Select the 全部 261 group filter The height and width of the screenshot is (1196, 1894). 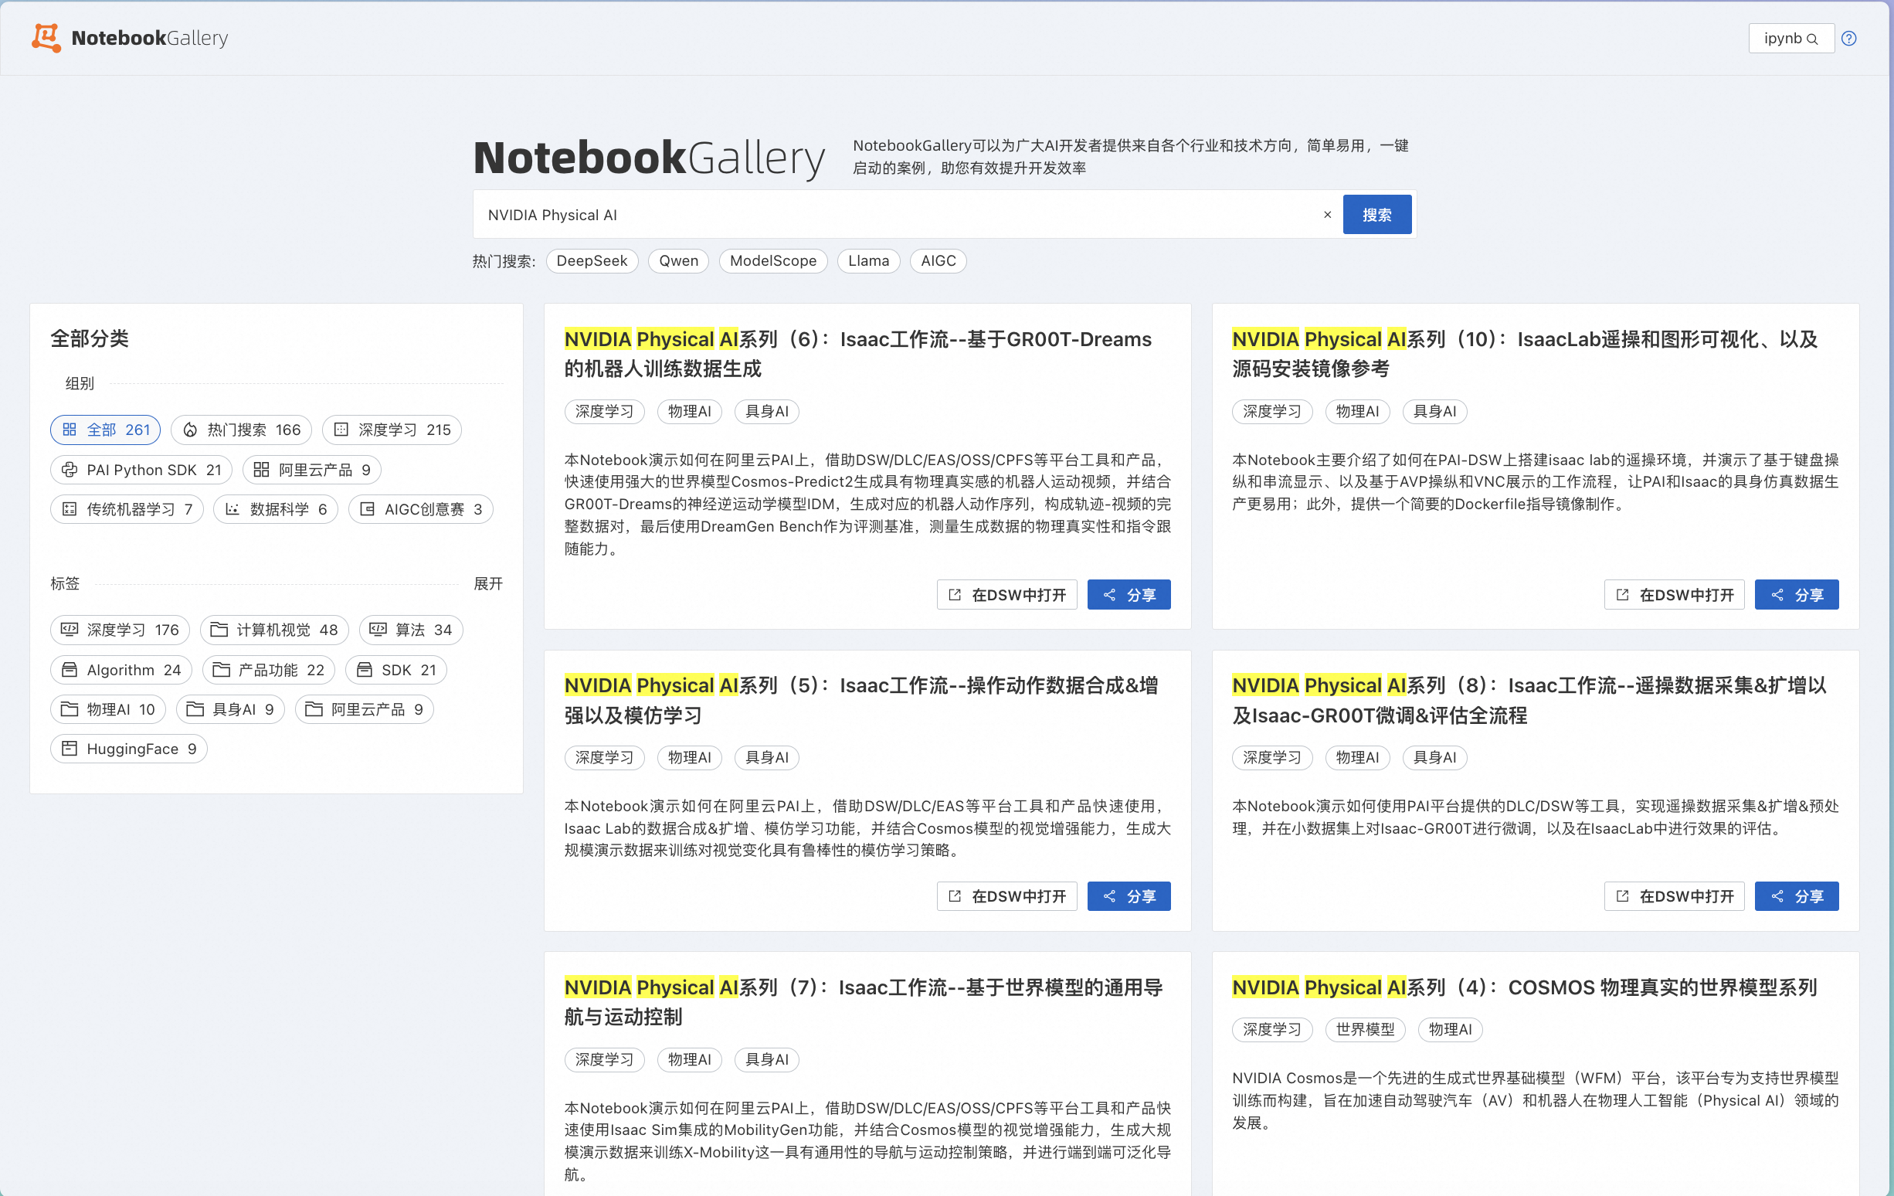point(105,430)
